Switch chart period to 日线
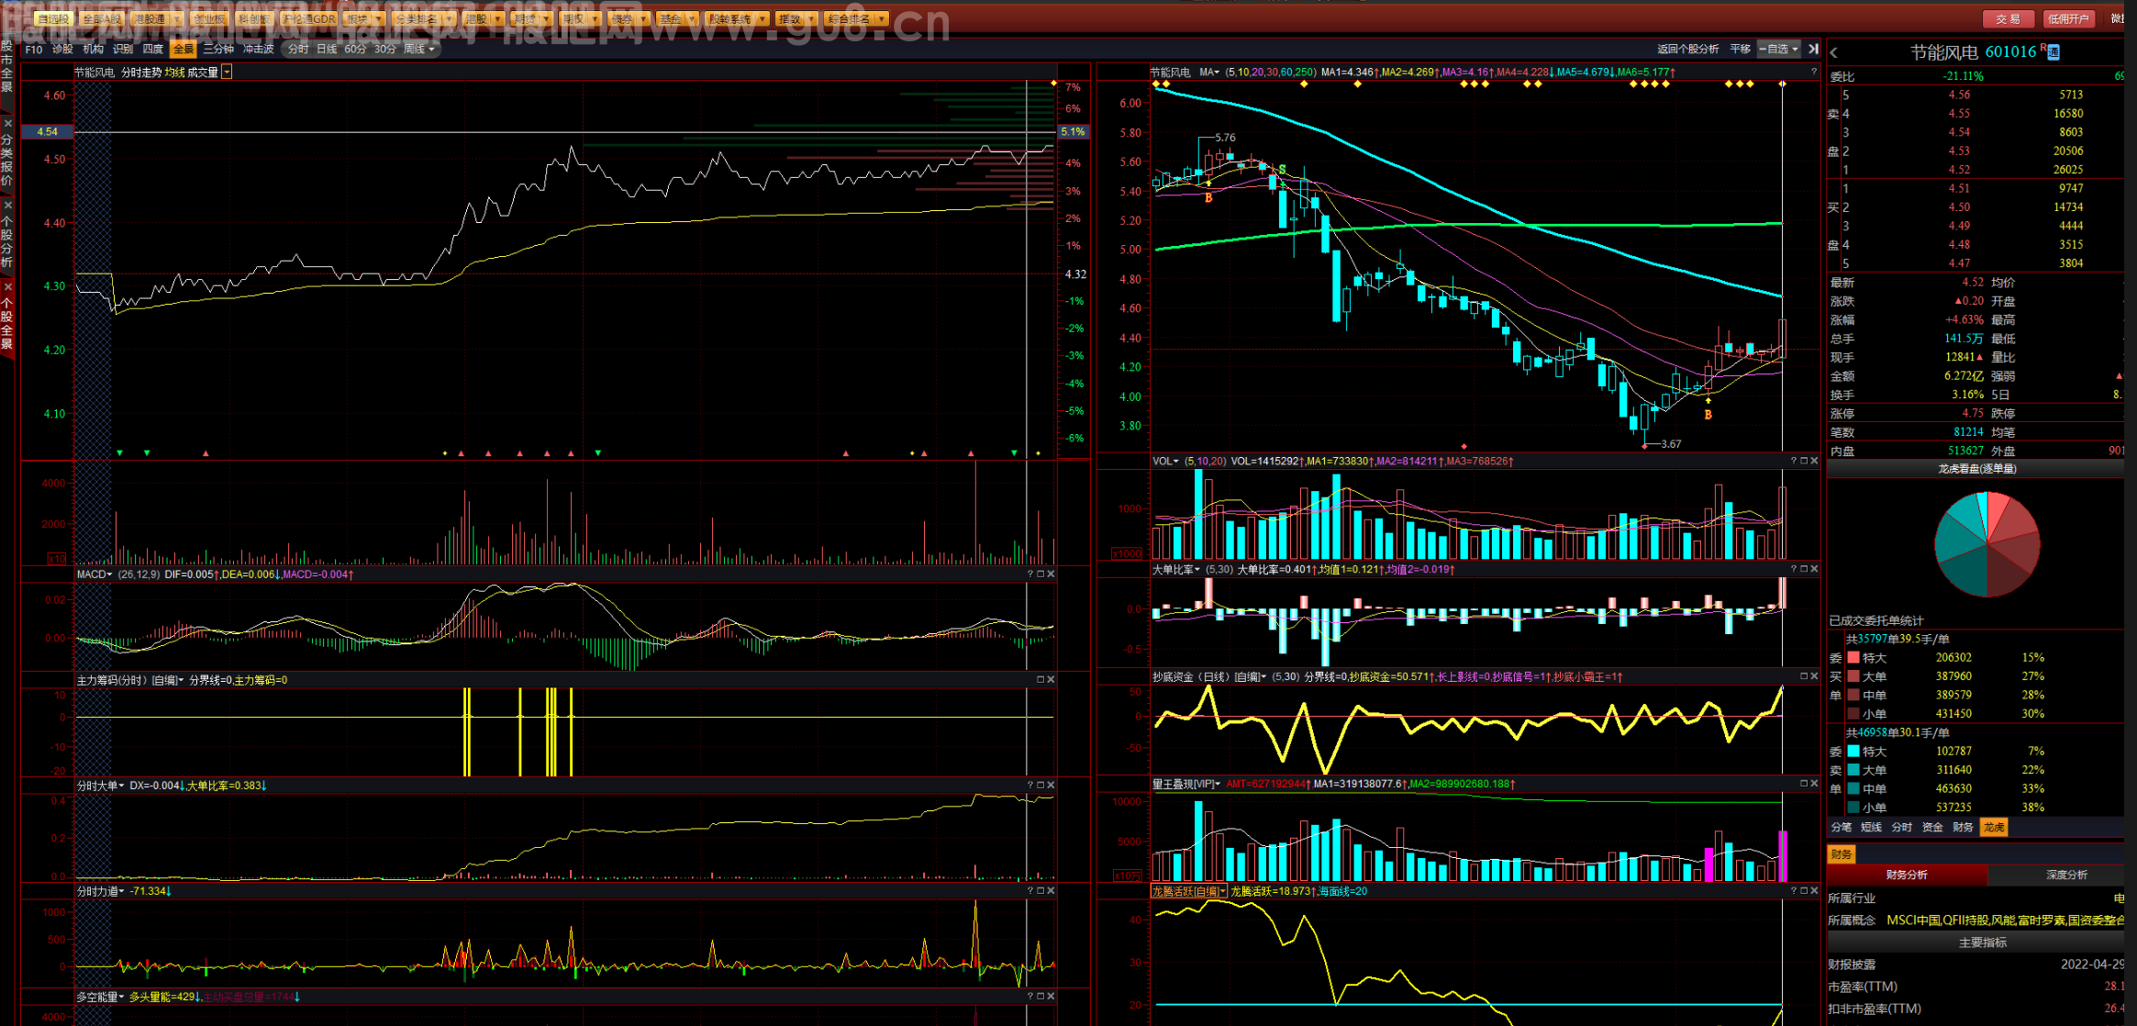The image size is (2137, 1026). (327, 49)
